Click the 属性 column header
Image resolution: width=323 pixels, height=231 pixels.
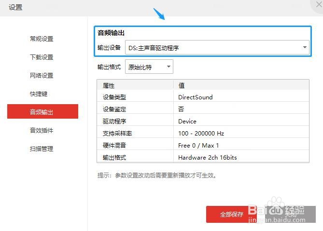[135, 85]
